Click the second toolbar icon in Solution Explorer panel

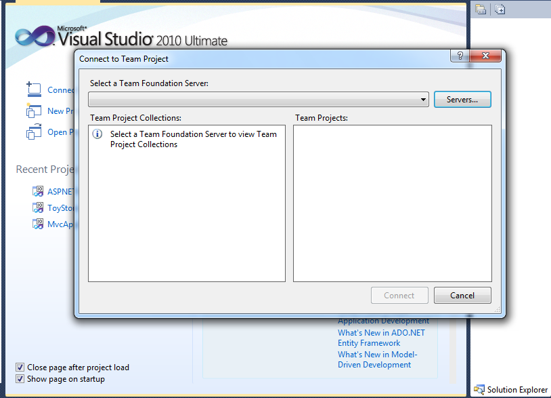pos(500,9)
